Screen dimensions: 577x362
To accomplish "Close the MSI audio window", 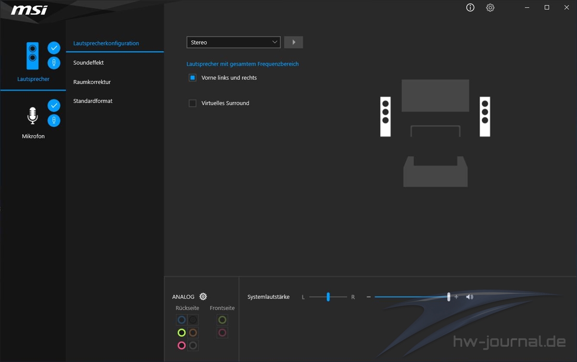I will pyautogui.click(x=566, y=7).
